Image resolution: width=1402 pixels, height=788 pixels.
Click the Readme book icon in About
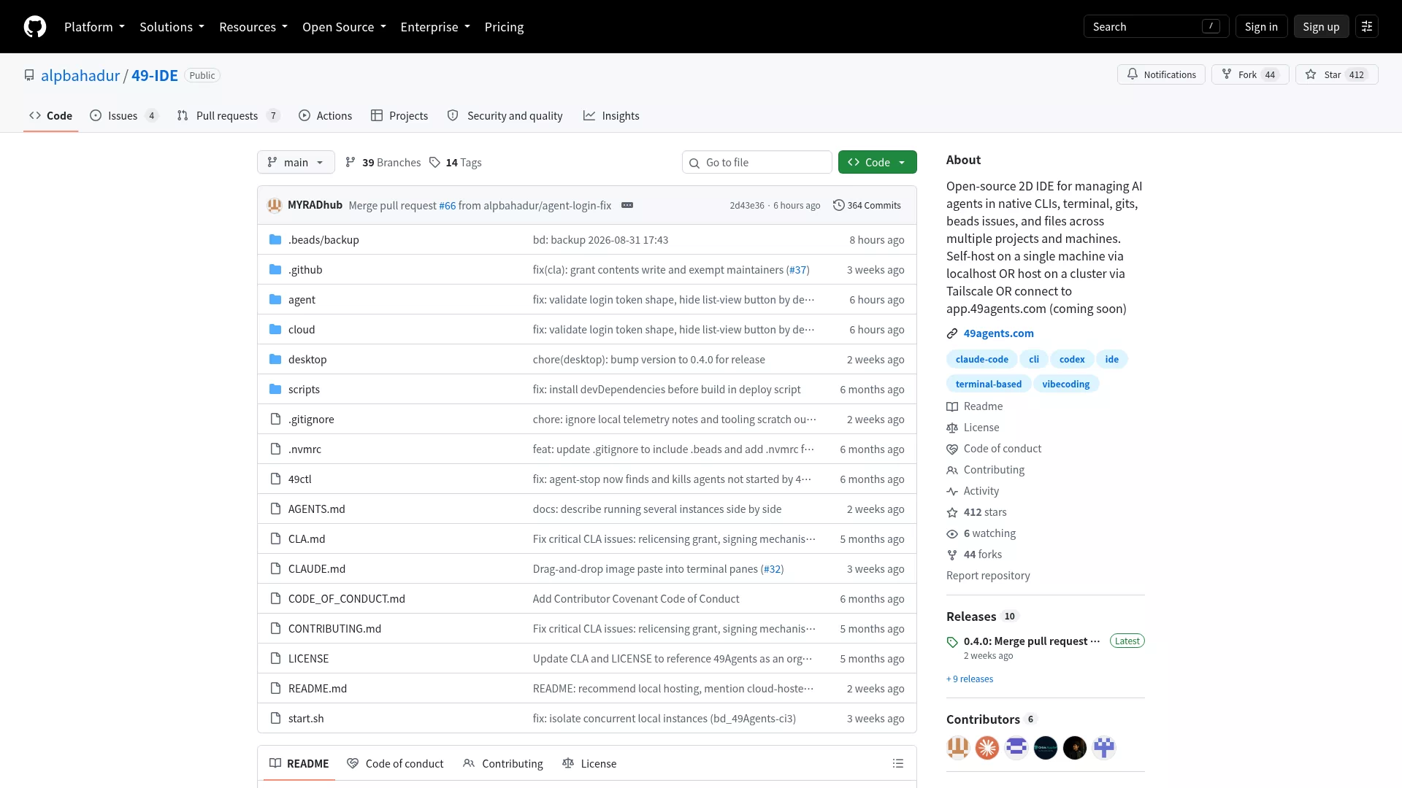pyautogui.click(x=952, y=407)
